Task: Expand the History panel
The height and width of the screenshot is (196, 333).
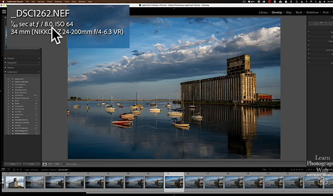Action: (5, 68)
